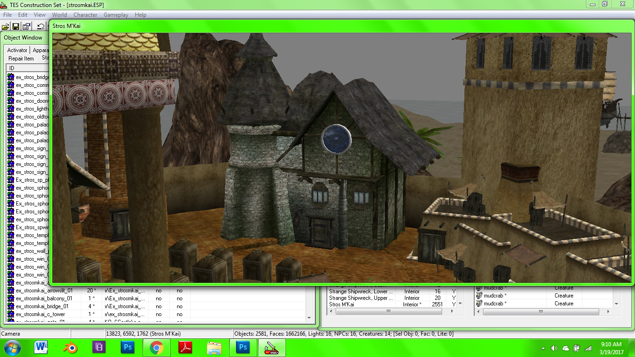Click the battery power tray icon
This screenshot has width=635, height=357.
point(576,348)
